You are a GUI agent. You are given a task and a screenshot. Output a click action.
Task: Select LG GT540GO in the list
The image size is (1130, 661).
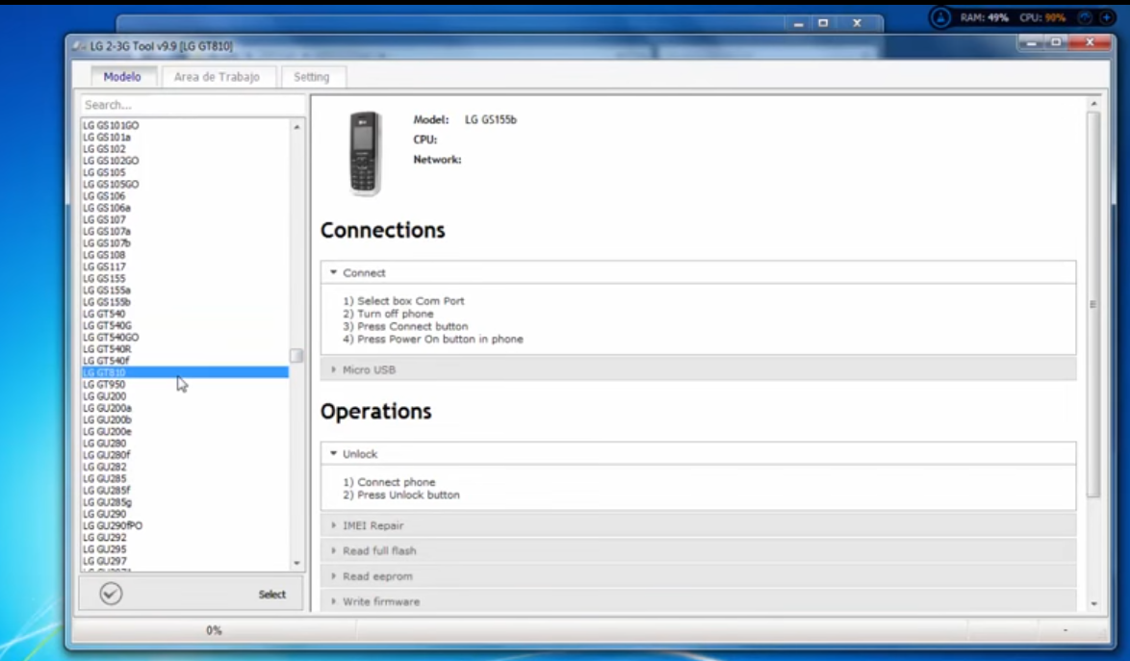[185, 337]
